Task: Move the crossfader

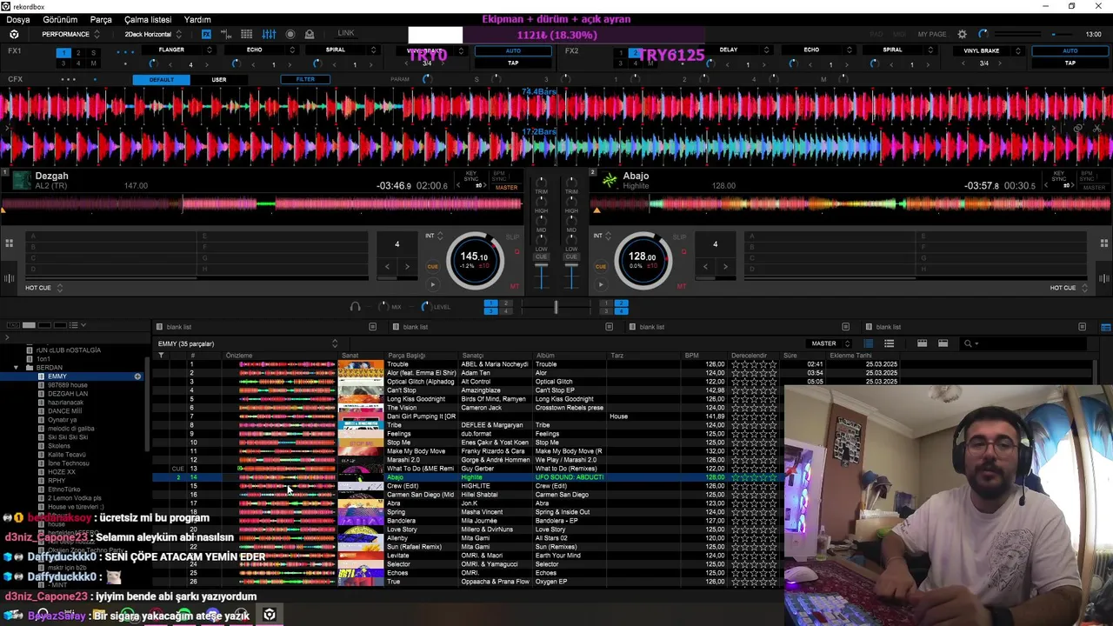Action: 556,307
